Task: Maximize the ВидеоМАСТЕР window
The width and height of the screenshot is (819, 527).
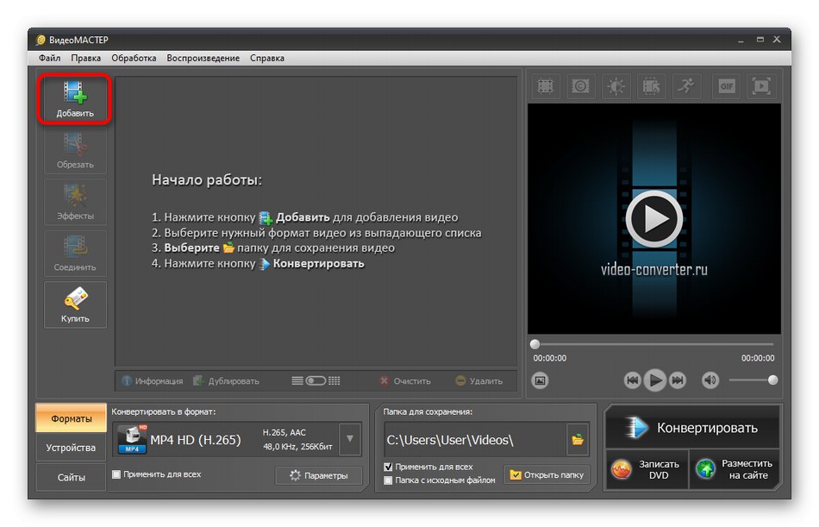Action: (760, 40)
